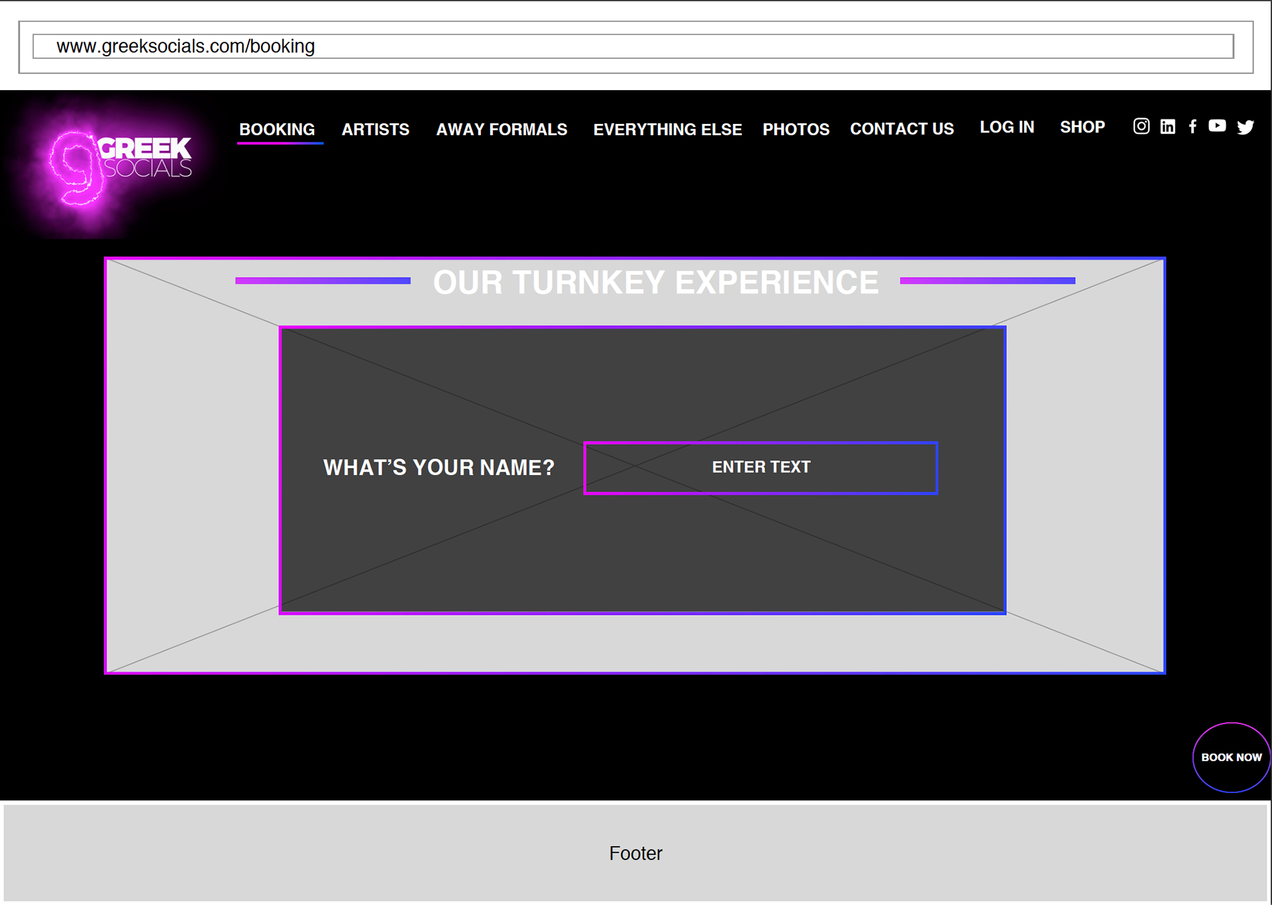1272x905 pixels.
Task: Open the Instagram social icon
Action: coord(1141,126)
